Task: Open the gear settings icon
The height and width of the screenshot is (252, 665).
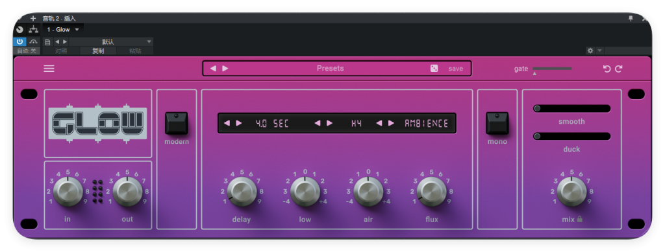Action: click(590, 51)
